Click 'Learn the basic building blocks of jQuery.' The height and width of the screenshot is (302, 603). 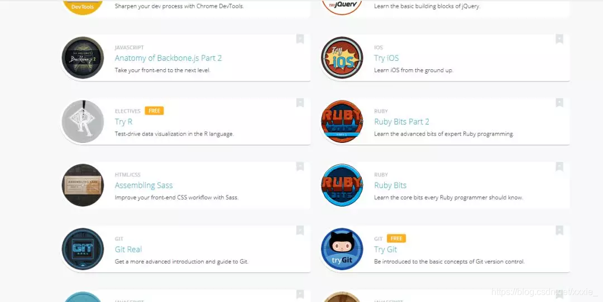coord(427,6)
